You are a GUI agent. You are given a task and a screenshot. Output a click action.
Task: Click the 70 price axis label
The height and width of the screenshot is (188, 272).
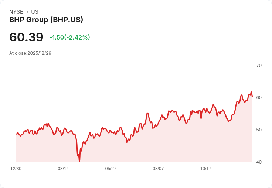(259, 66)
